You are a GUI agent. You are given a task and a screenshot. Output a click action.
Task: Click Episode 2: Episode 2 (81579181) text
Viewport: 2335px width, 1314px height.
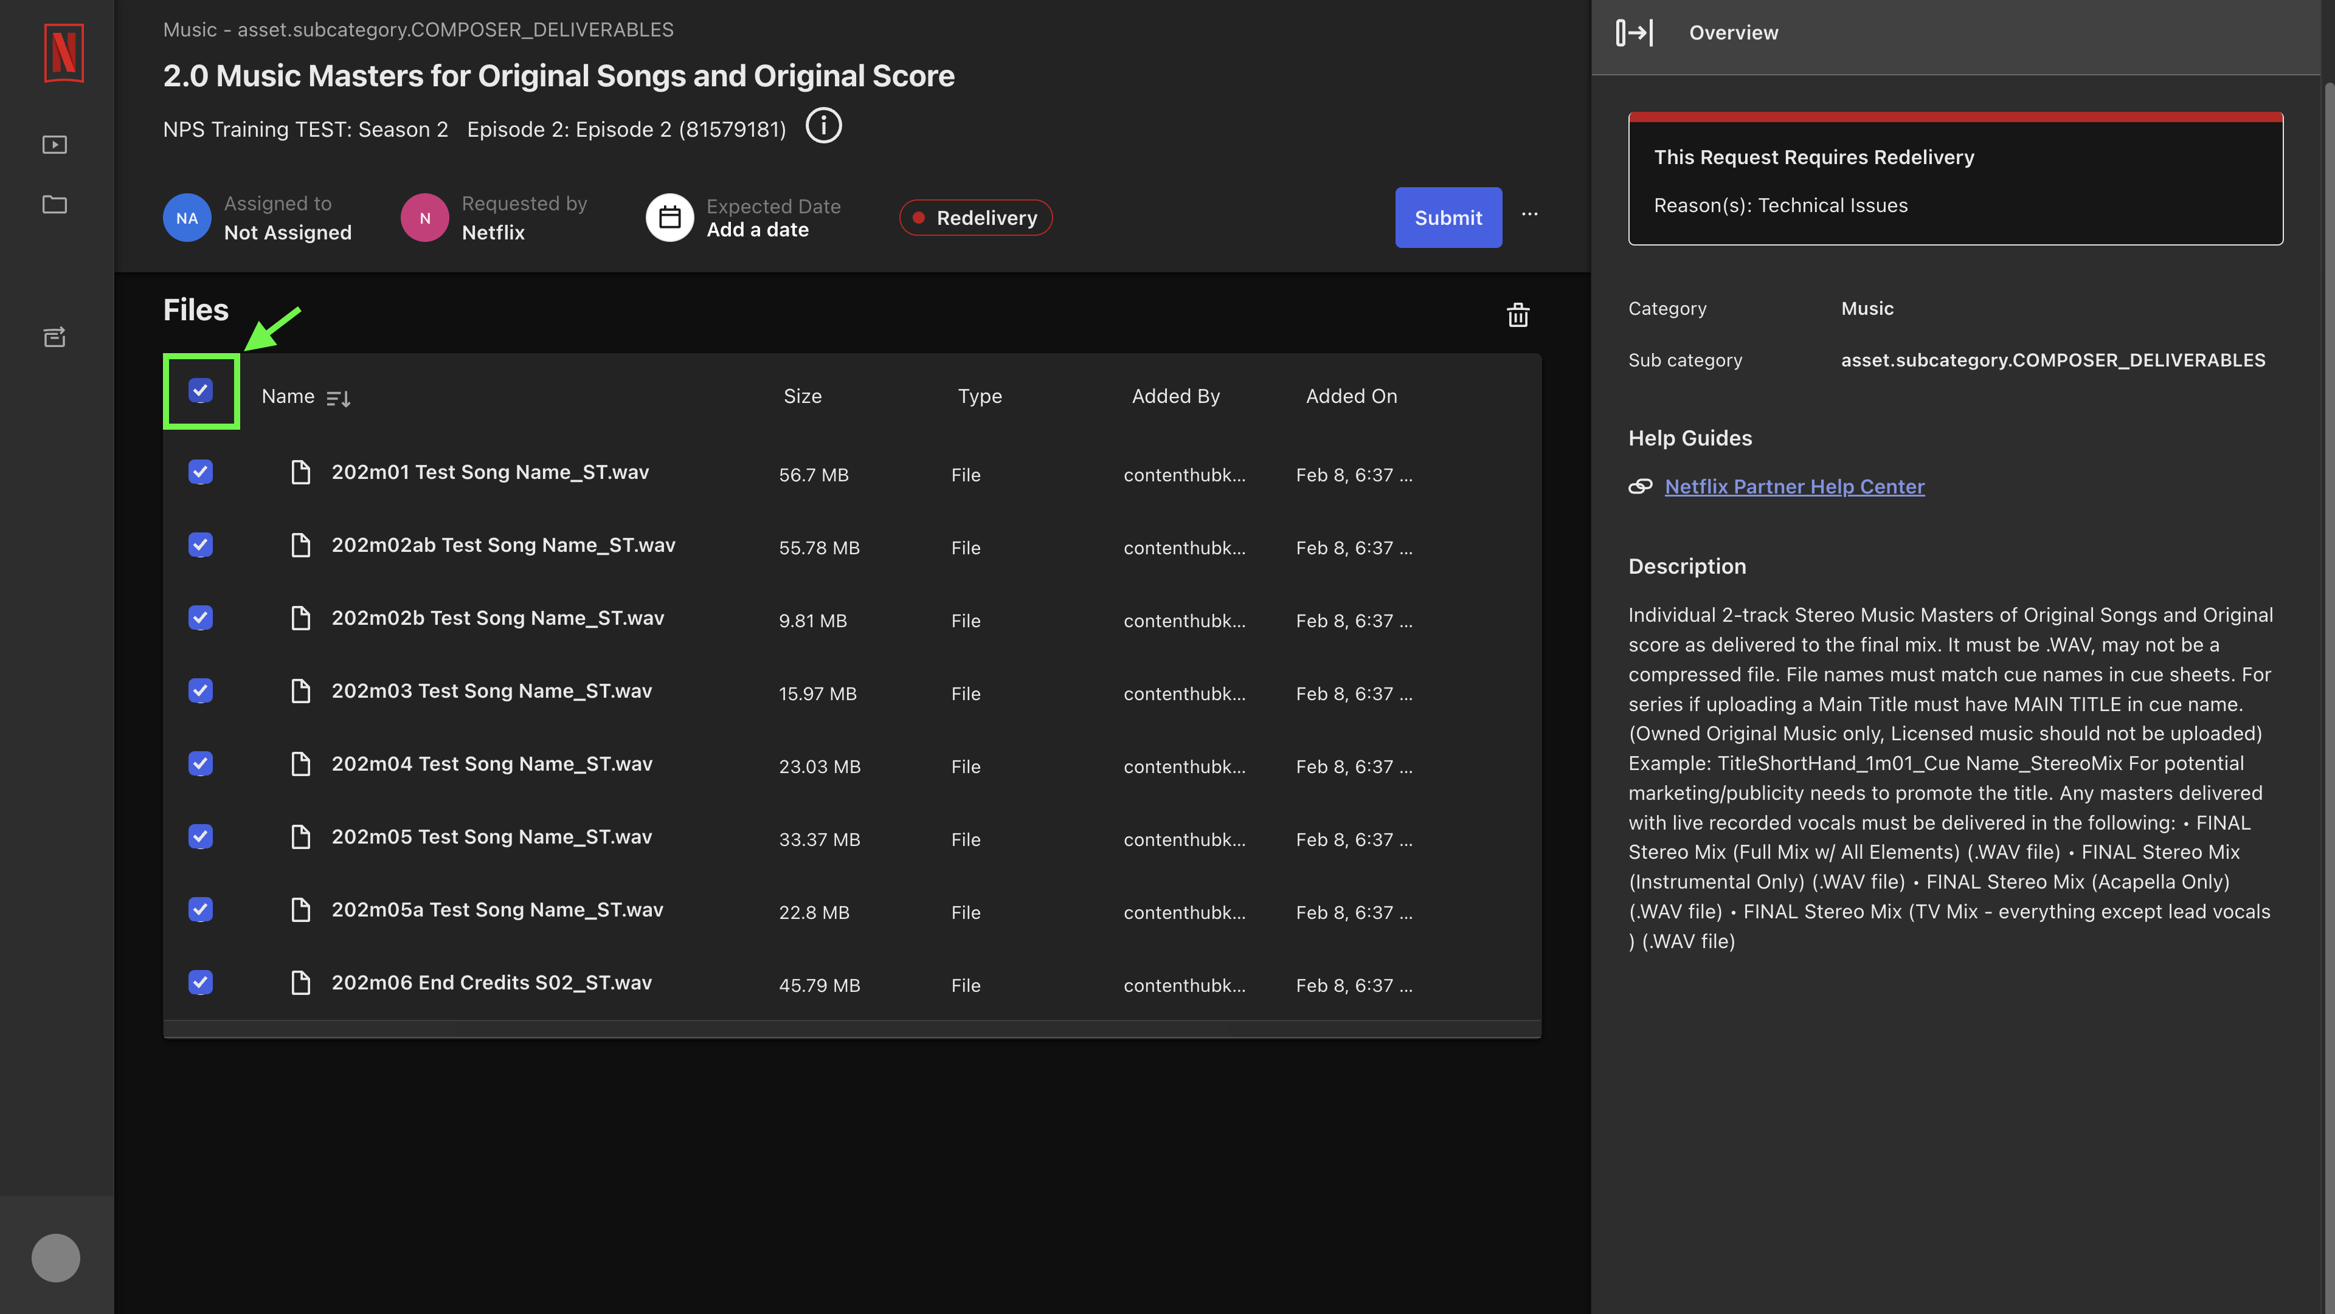coord(626,129)
